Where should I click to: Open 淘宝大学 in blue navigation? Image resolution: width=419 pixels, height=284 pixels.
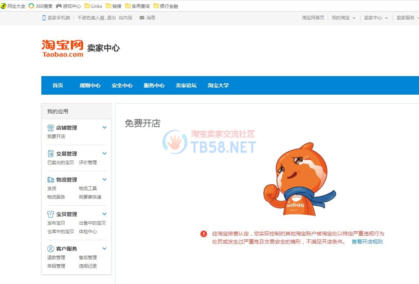pos(218,85)
